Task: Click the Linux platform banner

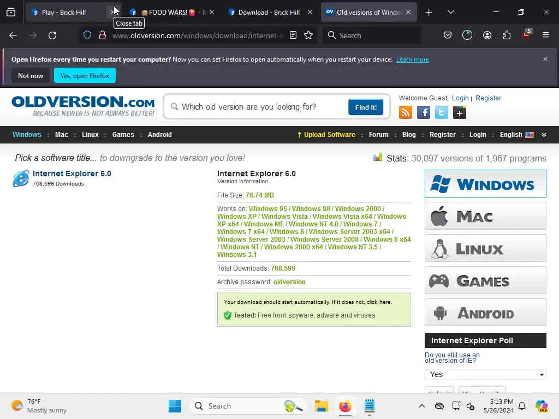Action: click(x=485, y=248)
